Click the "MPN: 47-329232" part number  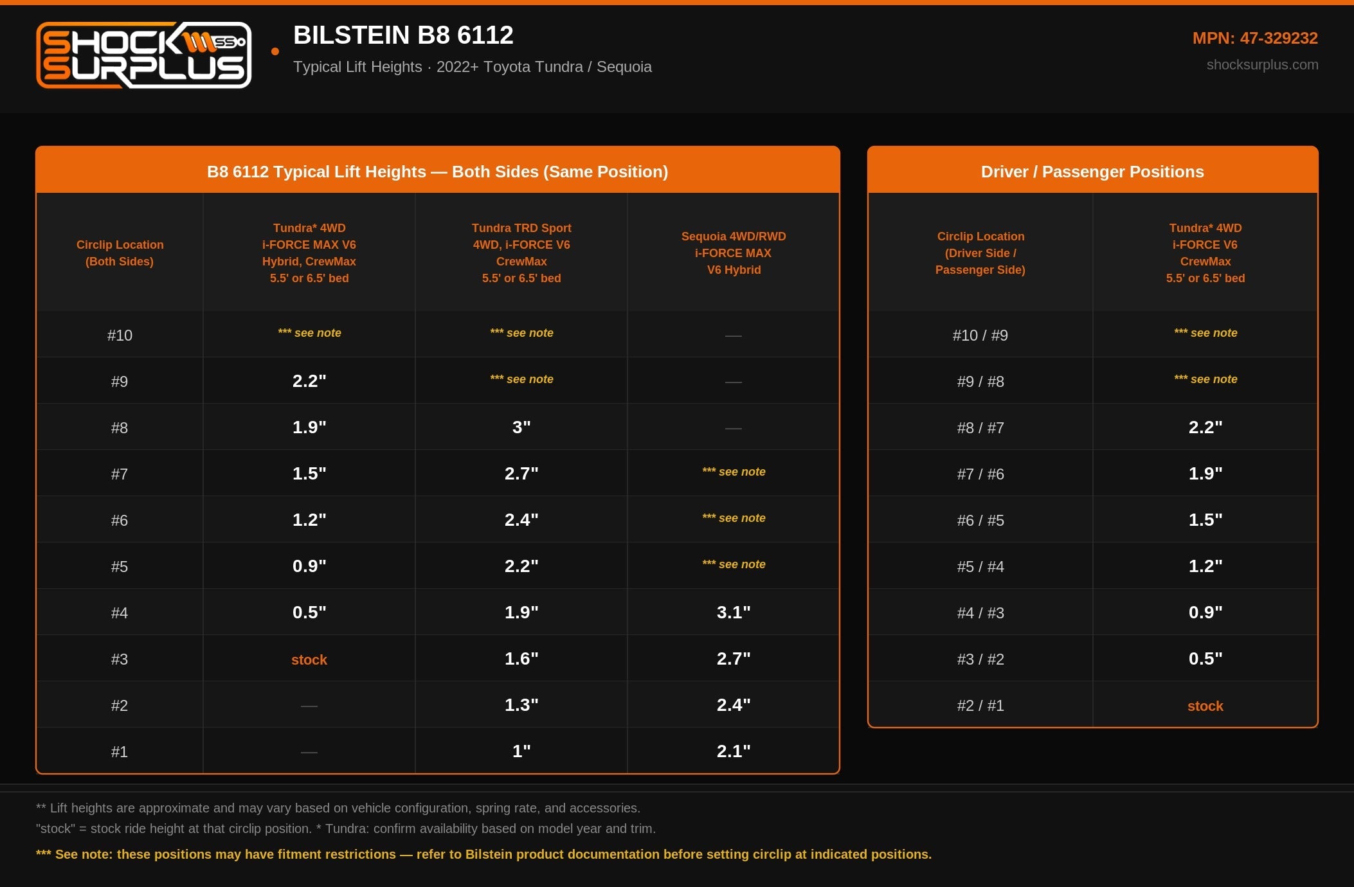pyautogui.click(x=1255, y=39)
